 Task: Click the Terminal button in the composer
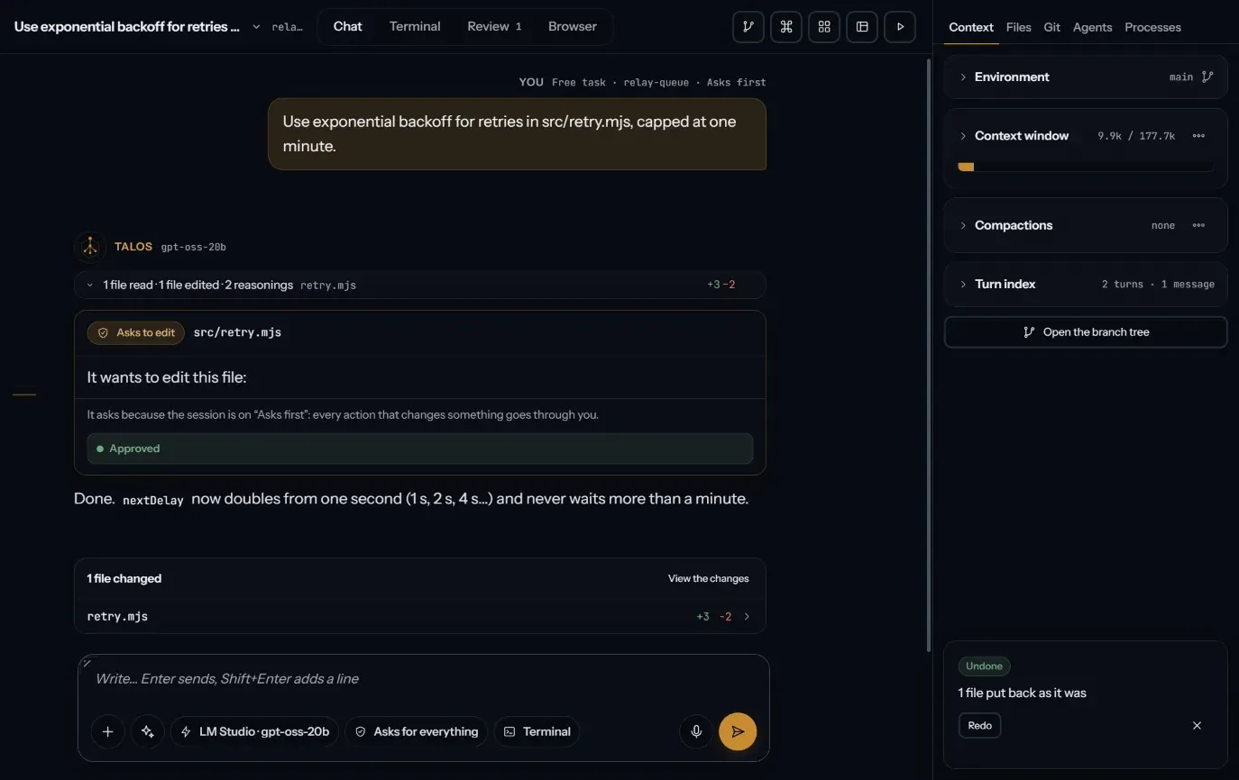click(537, 731)
